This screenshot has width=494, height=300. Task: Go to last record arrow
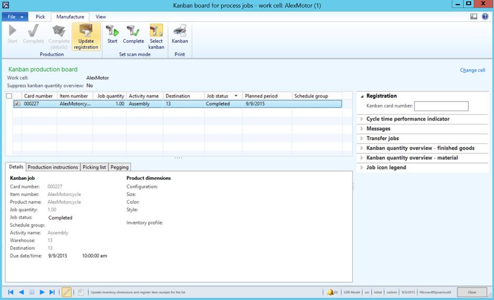[x=52, y=292]
